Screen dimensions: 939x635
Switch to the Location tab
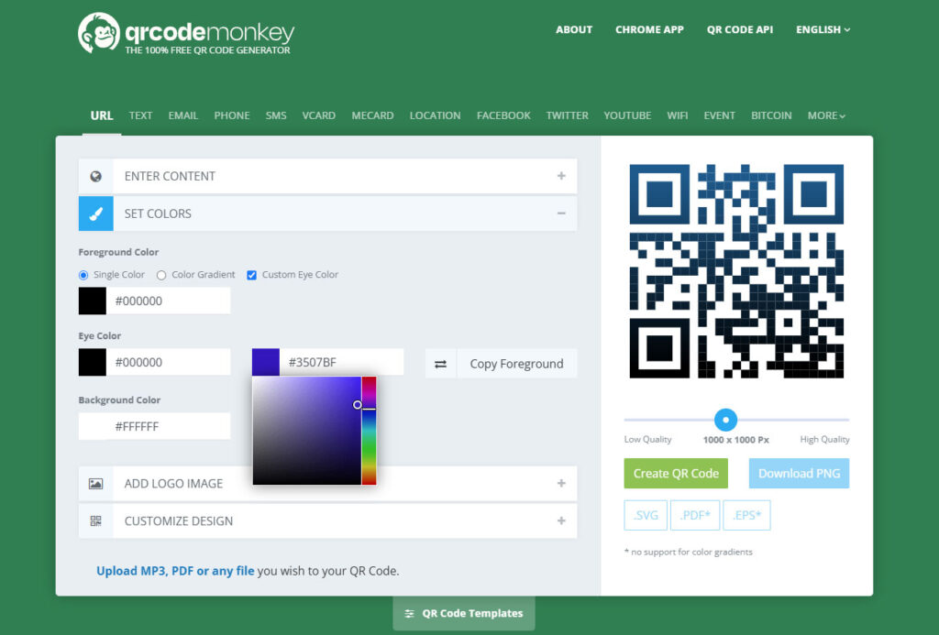435,115
